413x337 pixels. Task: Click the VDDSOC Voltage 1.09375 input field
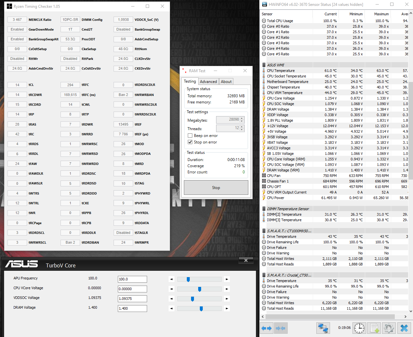pyautogui.click(x=132, y=299)
